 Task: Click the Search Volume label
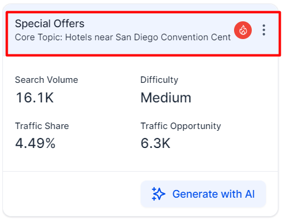47,80
